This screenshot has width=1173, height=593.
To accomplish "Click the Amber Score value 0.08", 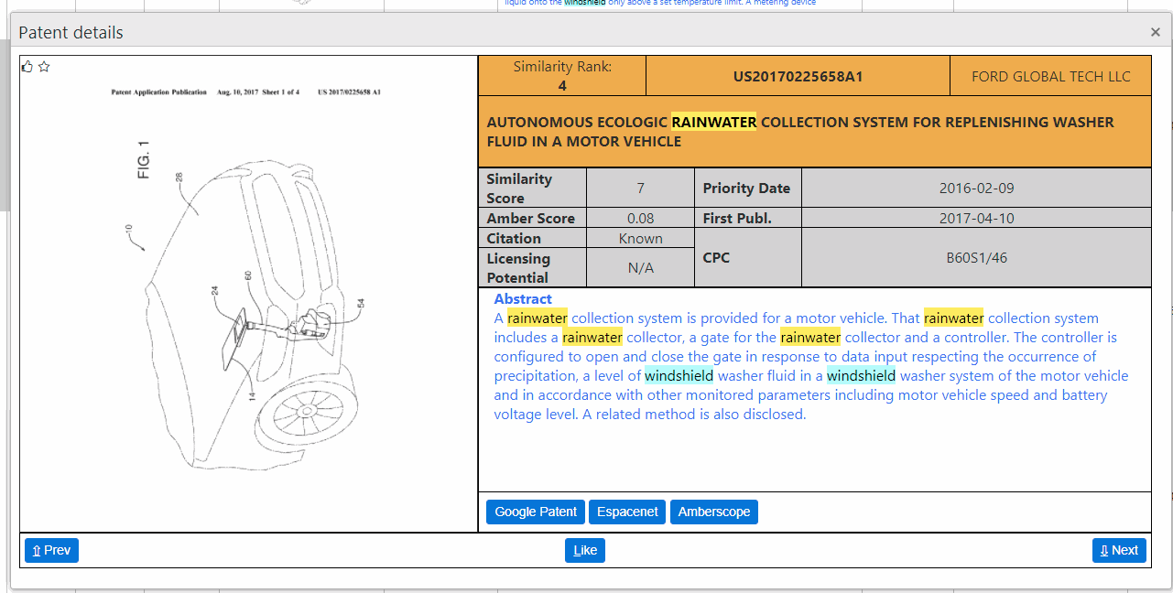I will (640, 218).
